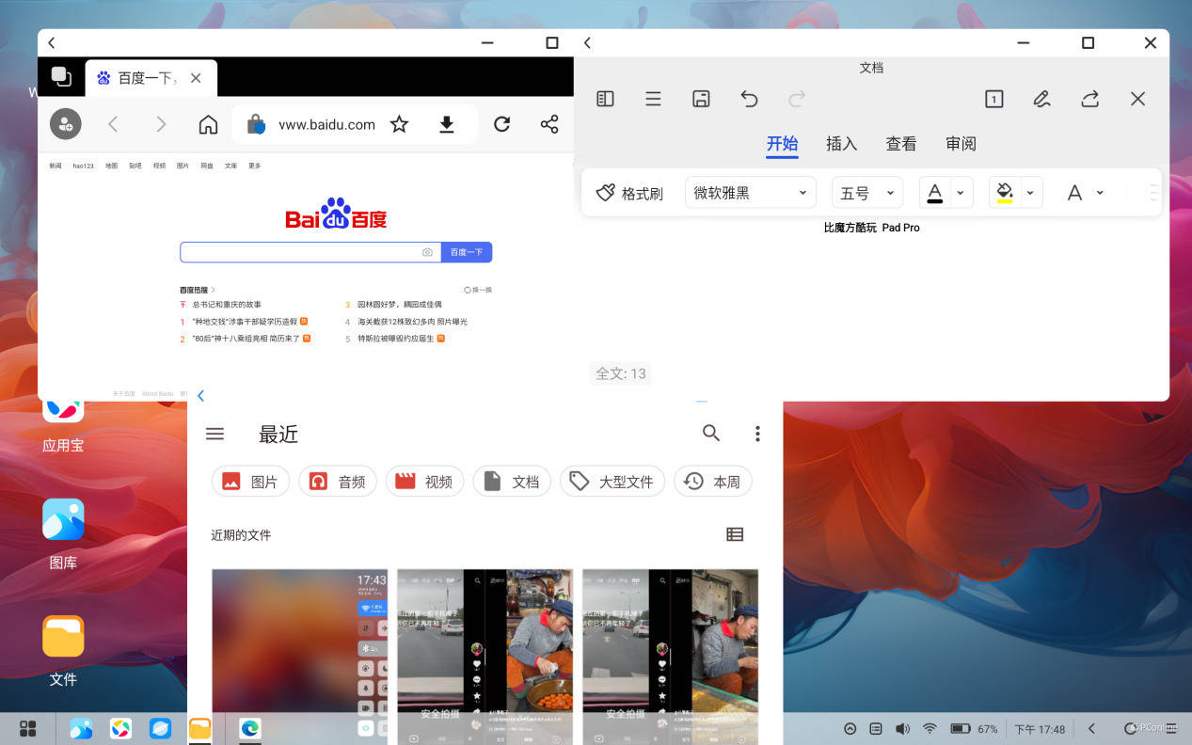Filter recent files by 视频

(424, 482)
